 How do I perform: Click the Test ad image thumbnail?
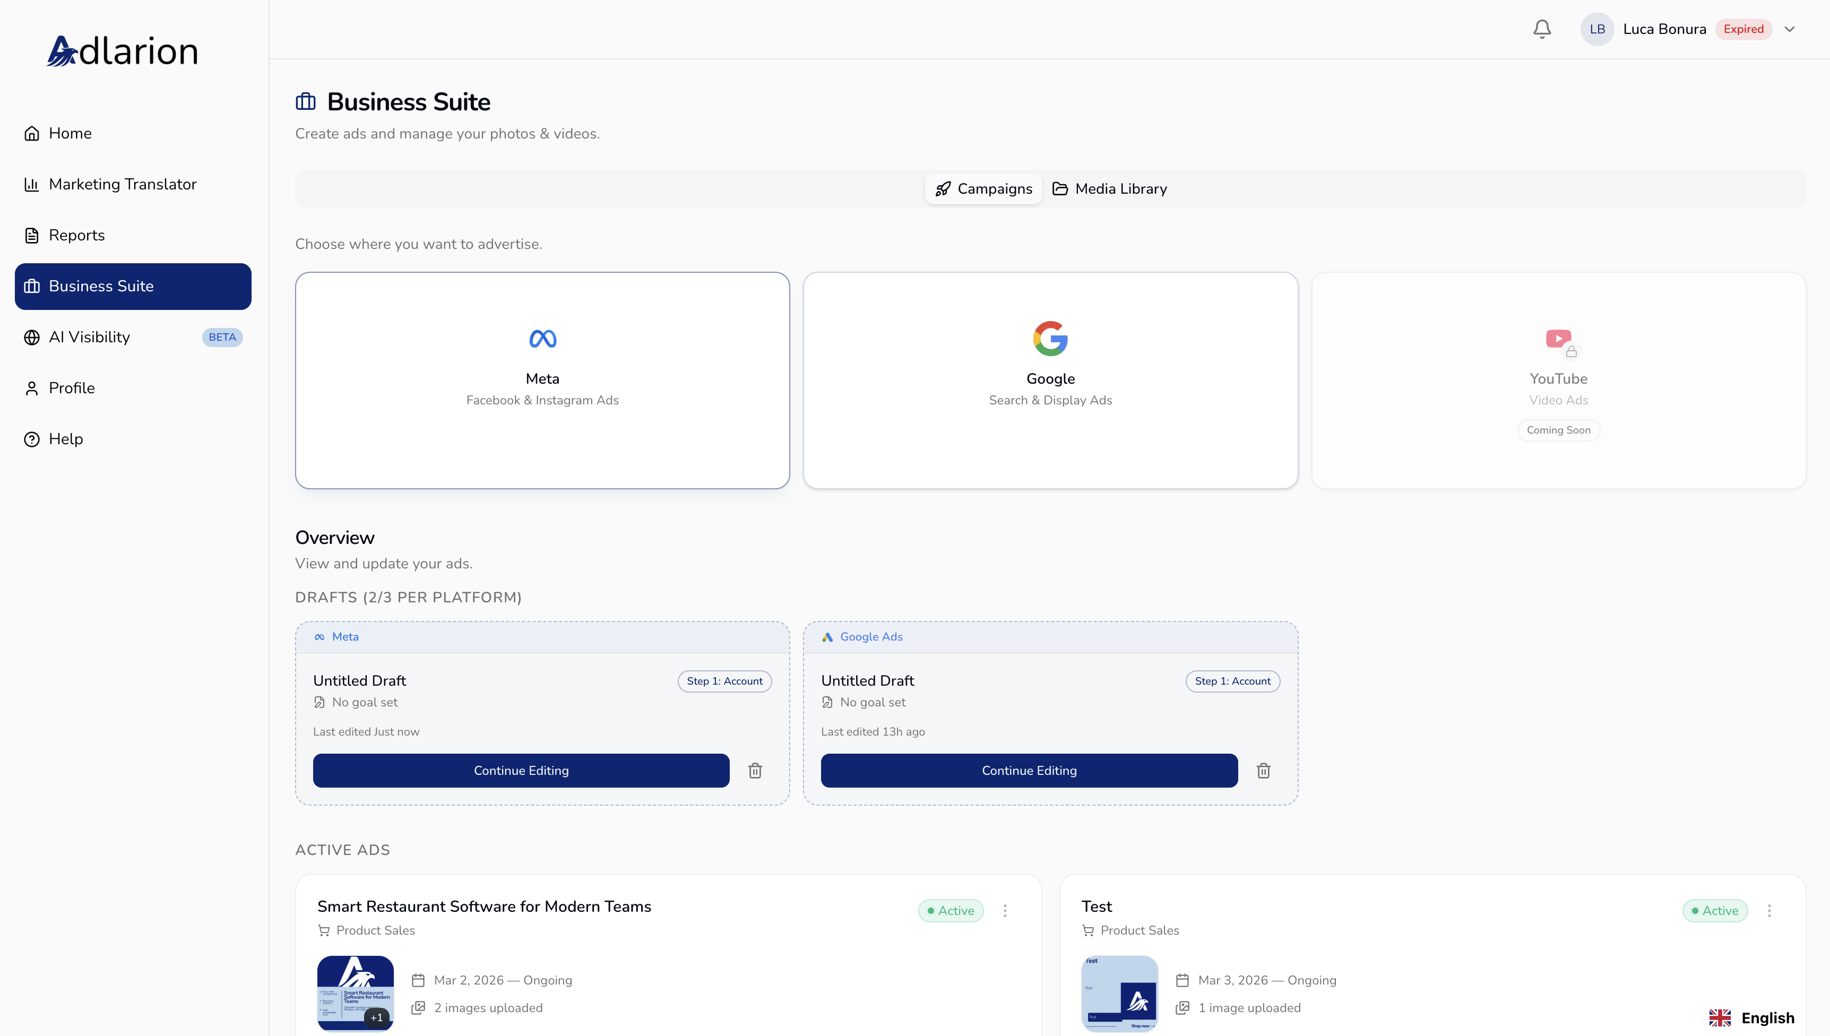tap(1119, 994)
